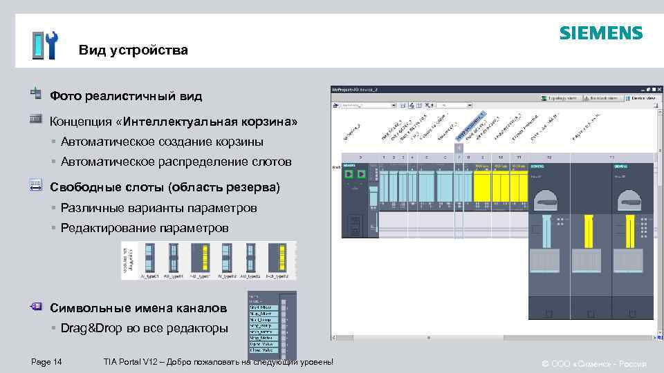Viewport: 664px width, 373px height.
Task: Select the first yellow F-DI module thumbnail
Action: (x=200, y=258)
